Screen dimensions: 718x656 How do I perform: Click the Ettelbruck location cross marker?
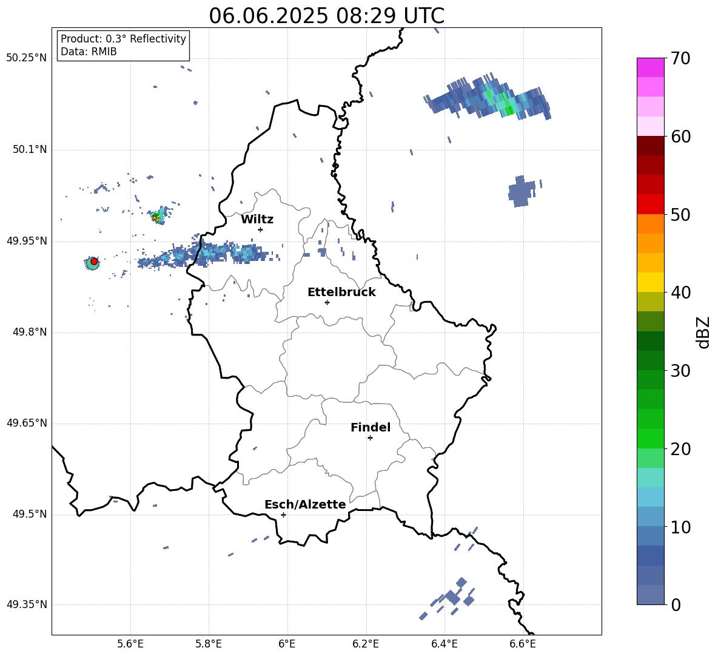click(327, 302)
